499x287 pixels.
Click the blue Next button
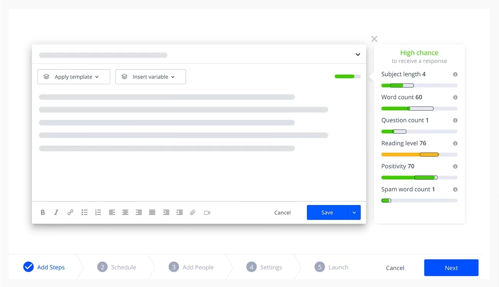(451, 268)
